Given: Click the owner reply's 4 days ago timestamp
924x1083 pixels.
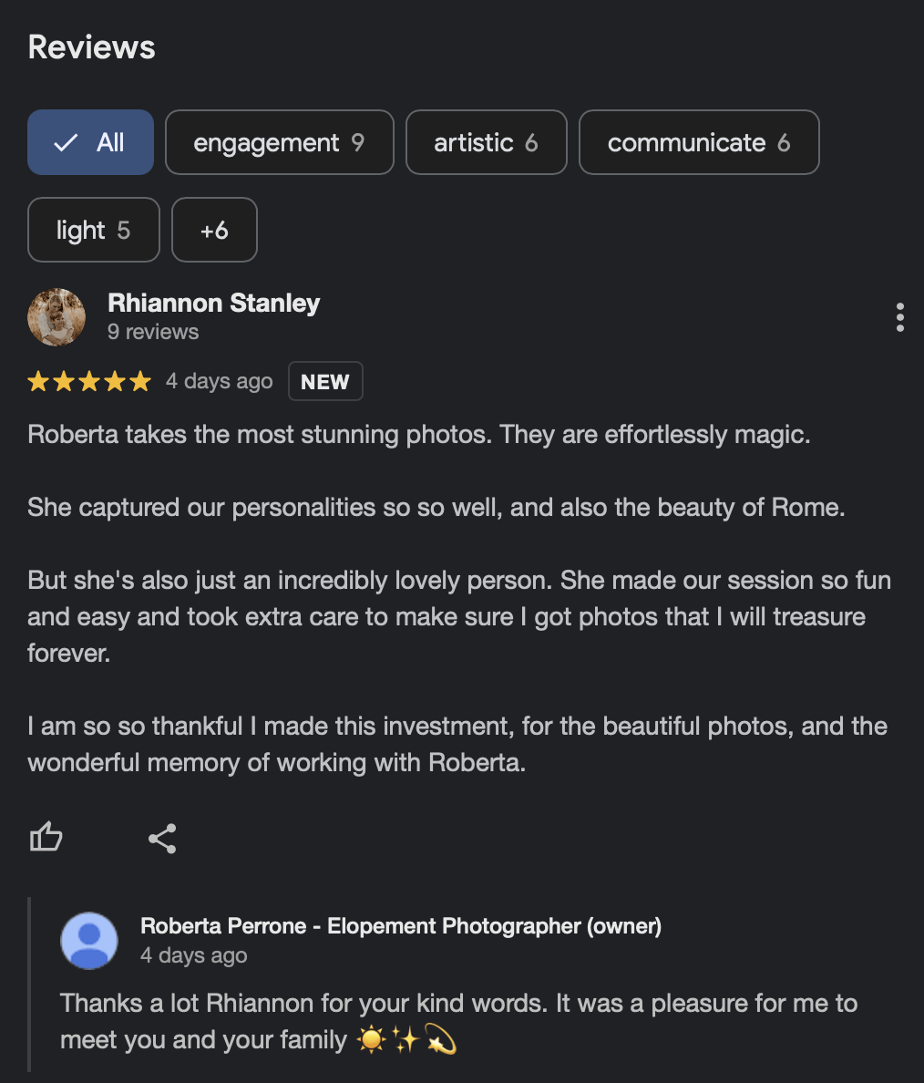Looking at the screenshot, I should click(193, 955).
